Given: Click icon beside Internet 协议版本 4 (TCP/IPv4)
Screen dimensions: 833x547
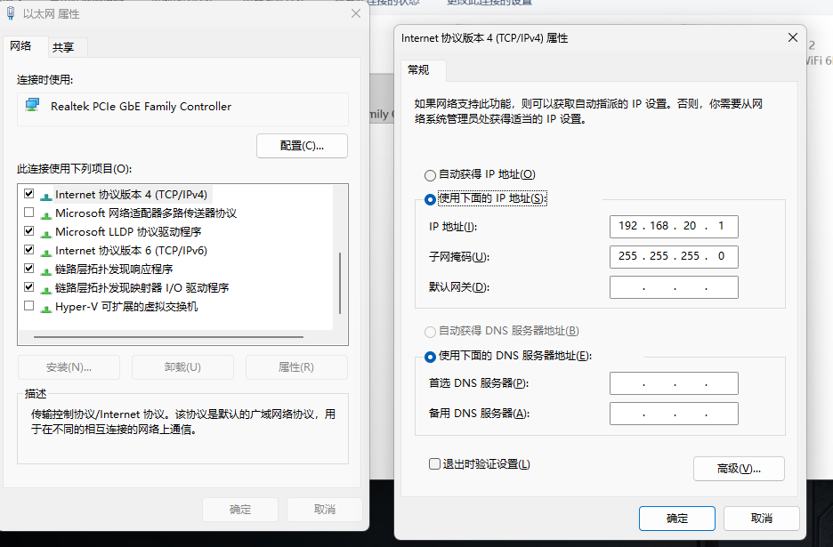Looking at the screenshot, I should [46, 196].
